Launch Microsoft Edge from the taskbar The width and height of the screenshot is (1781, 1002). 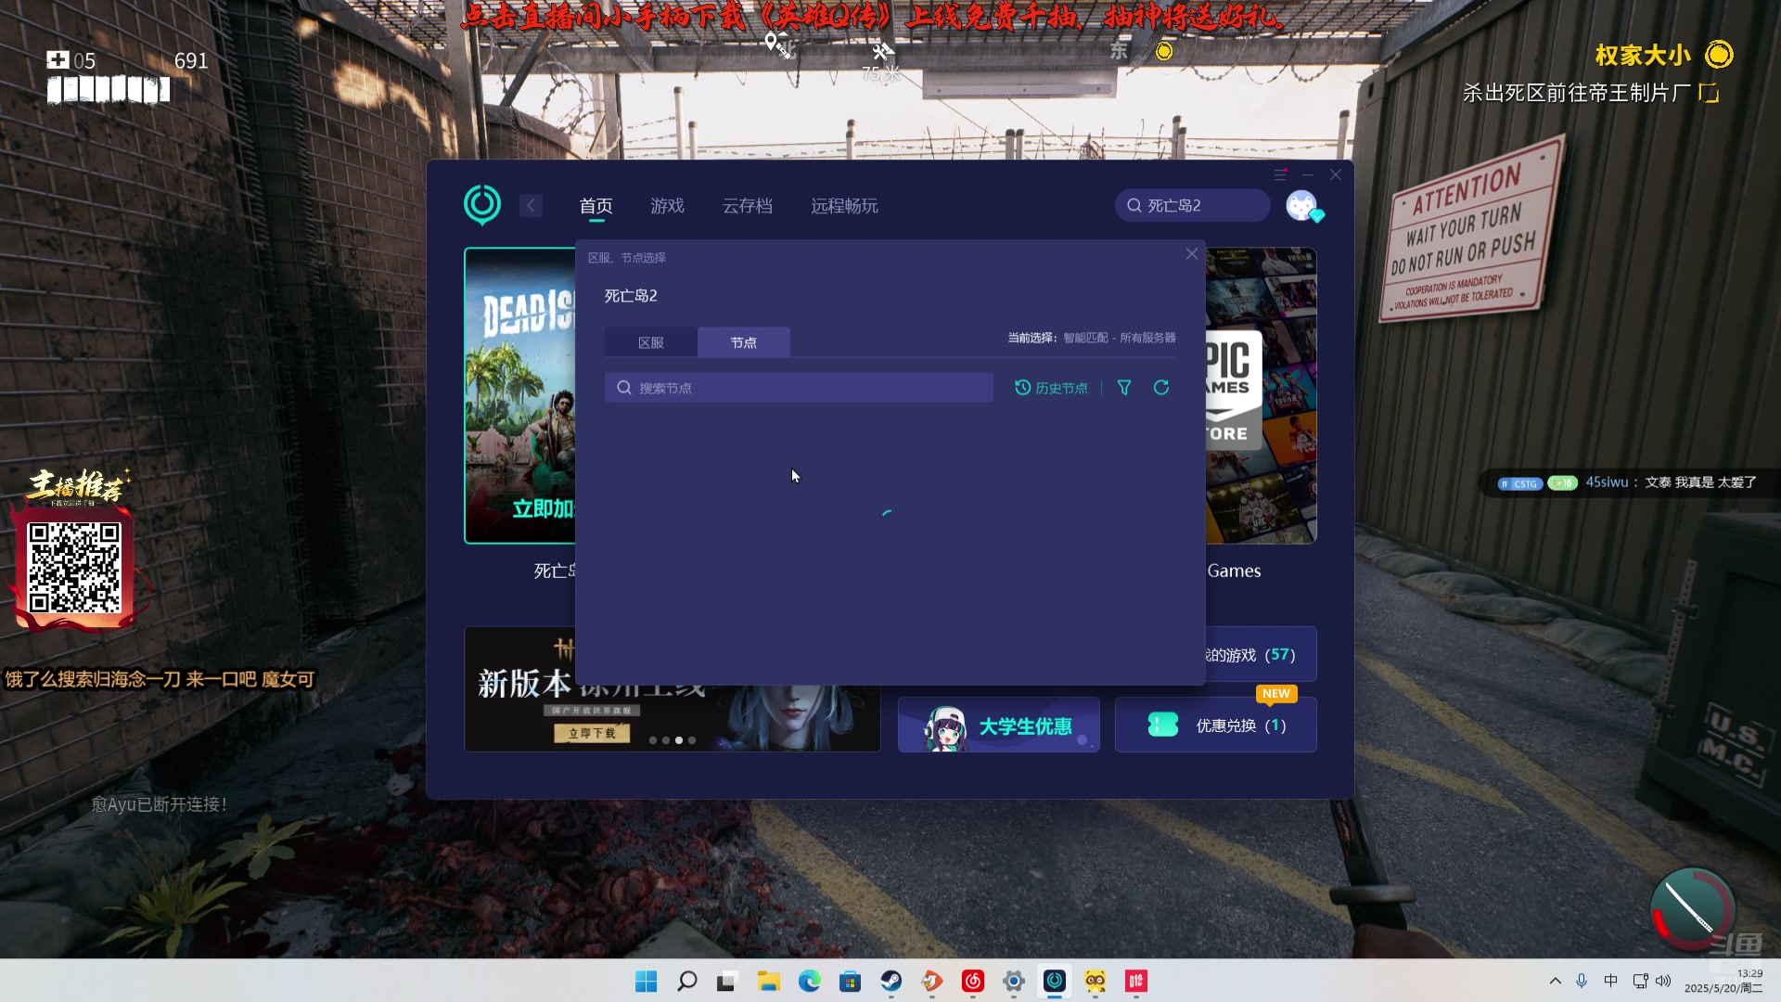[810, 982]
